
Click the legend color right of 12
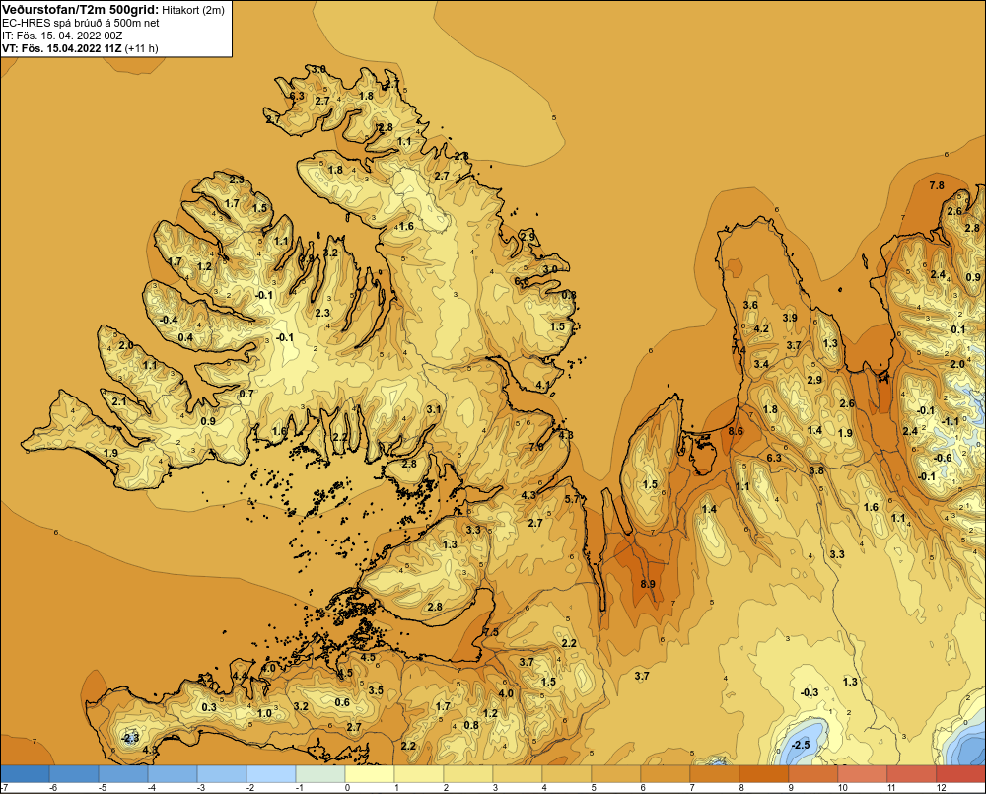(961, 774)
